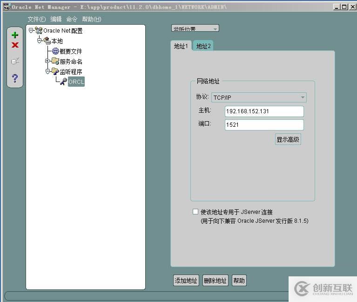357x302 pixels.
Task: Click the blue question mark help icon
Action: pos(15,78)
